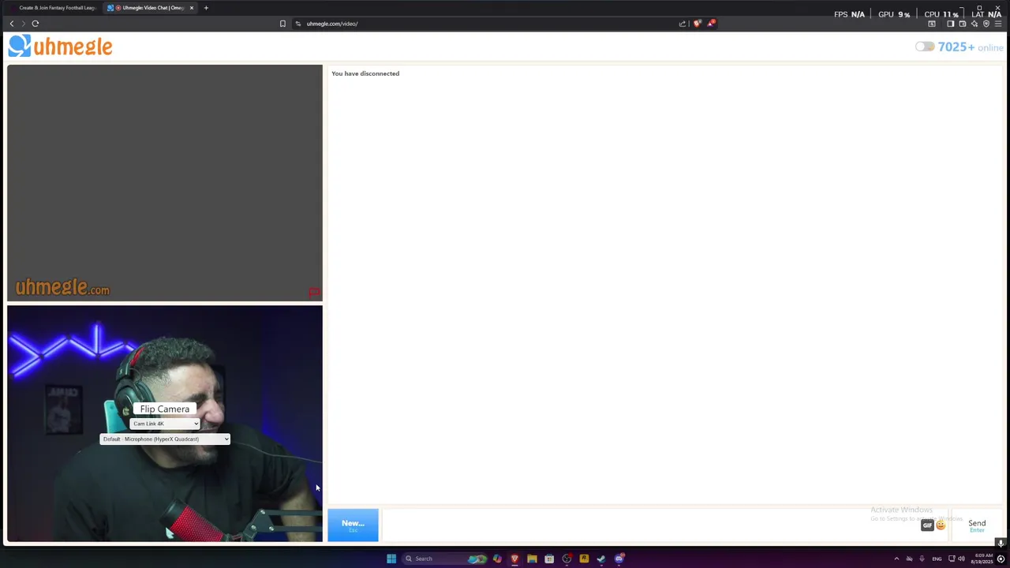1010x568 pixels.
Task: Select the Uhmegle Video Chat tab
Action: (x=150, y=8)
